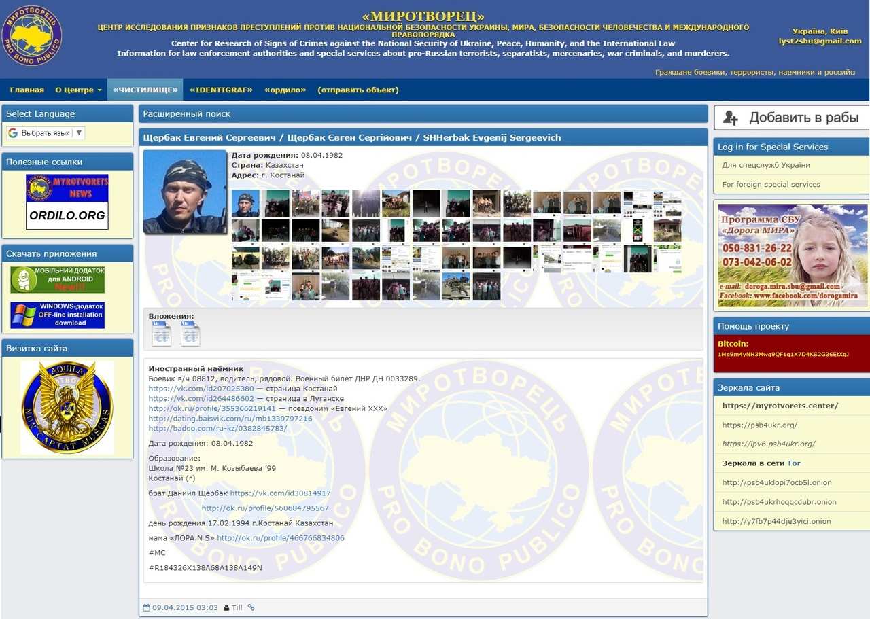The image size is (870, 619).
Task: Click the Windows offline installation banner
Action: [x=58, y=315]
